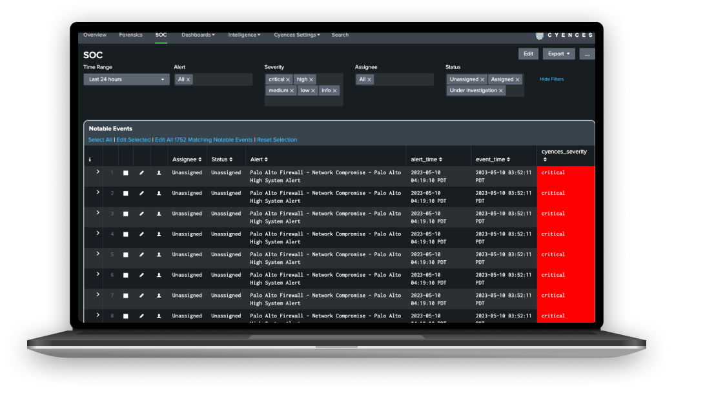This screenshot has width=705, height=415.
Task: Open the Intelligence menu
Action: (244, 35)
